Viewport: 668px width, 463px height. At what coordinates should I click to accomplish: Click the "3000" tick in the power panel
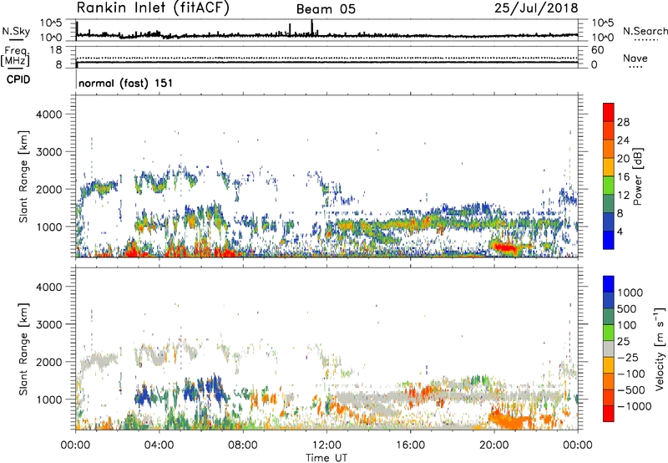point(48,152)
